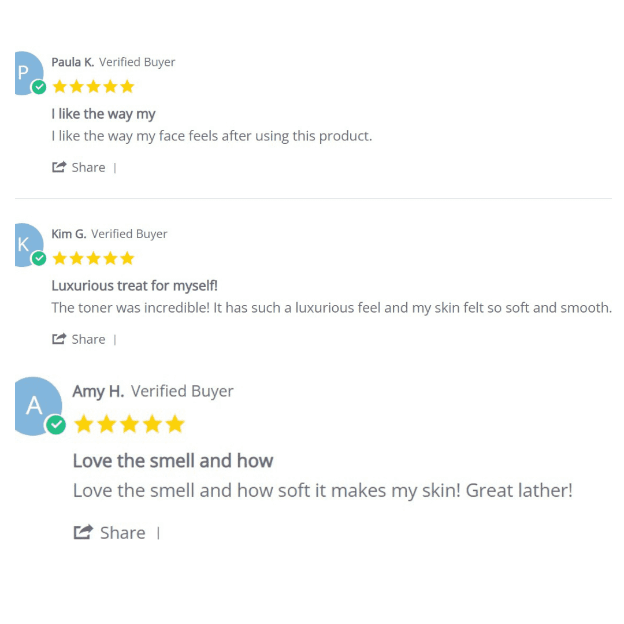Click Amy H.'s five-star rating

[129, 425]
